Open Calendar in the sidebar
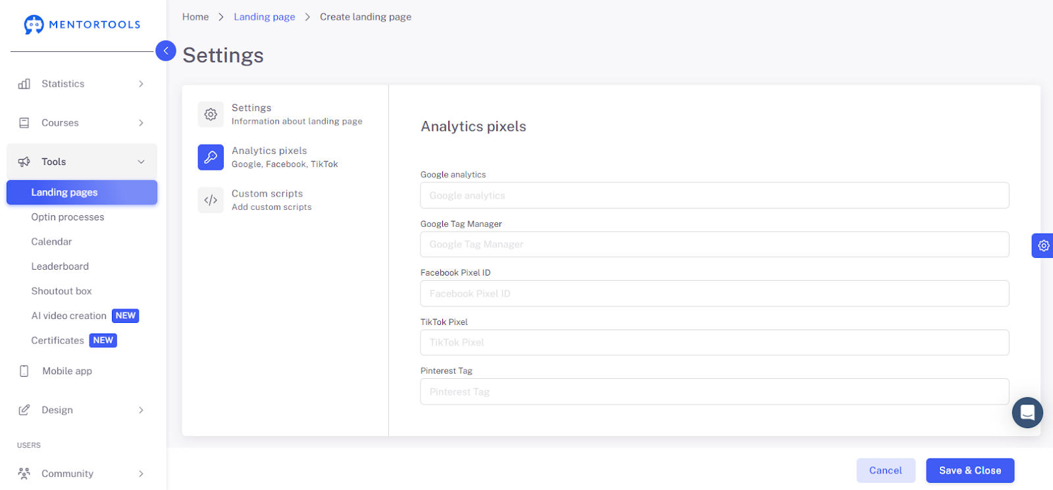Viewport: 1053px width, 490px height. (x=51, y=241)
